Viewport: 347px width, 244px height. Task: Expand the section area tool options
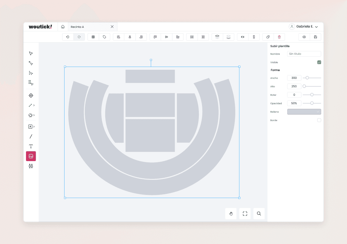coord(32,127)
